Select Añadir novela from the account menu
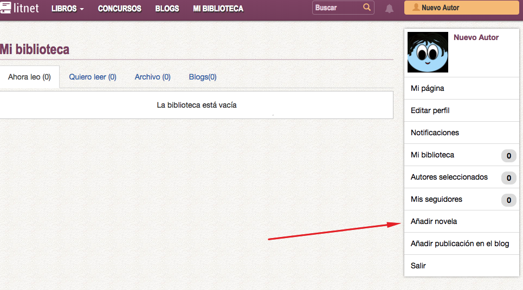The height and width of the screenshot is (290, 523). pos(462,221)
